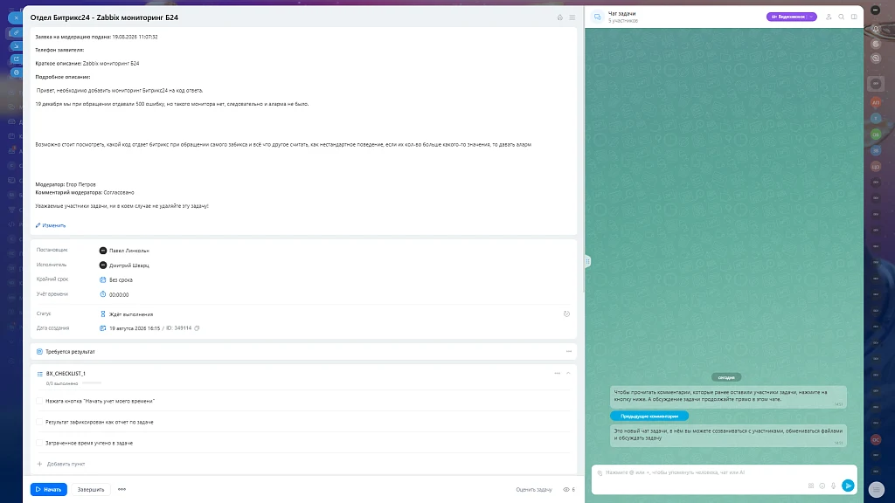Click the сегодня date marker in chat
The width and height of the screenshot is (895, 503).
726,377
